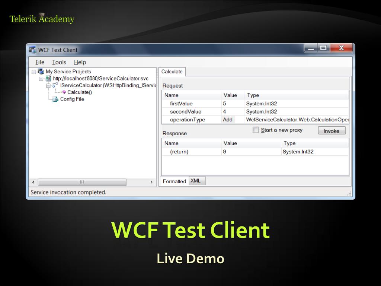
Task: Click the firstValue name cell
Action: click(x=181, y=104)
